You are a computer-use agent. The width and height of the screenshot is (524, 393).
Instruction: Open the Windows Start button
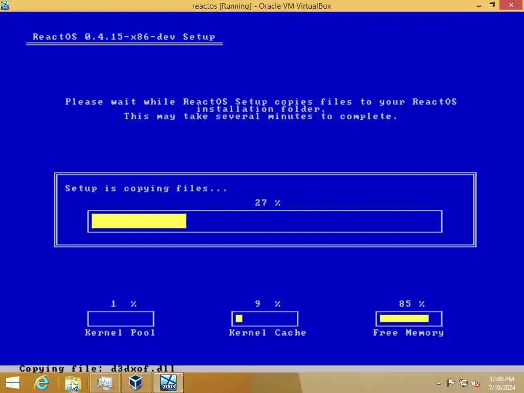(13, 383)
